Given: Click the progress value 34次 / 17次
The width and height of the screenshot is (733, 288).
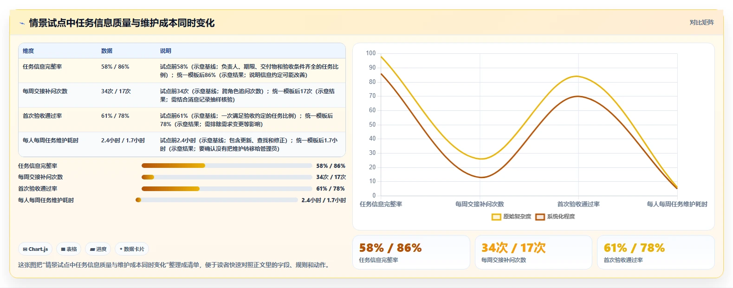Looking at the screenshot, I should point(331,177).
